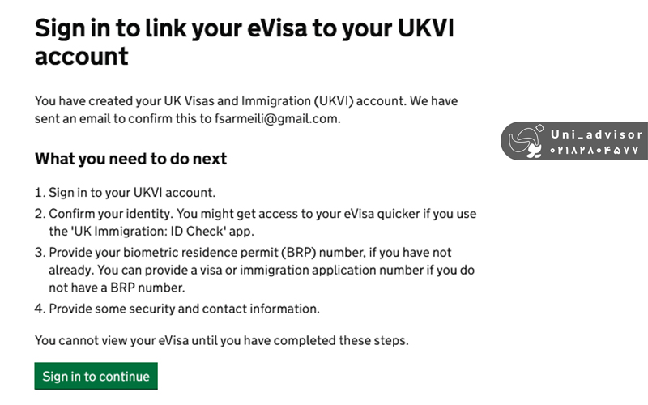The image size is (648, 405).
Task: Click the Uni_advisor brand name text
Action: 595,134
